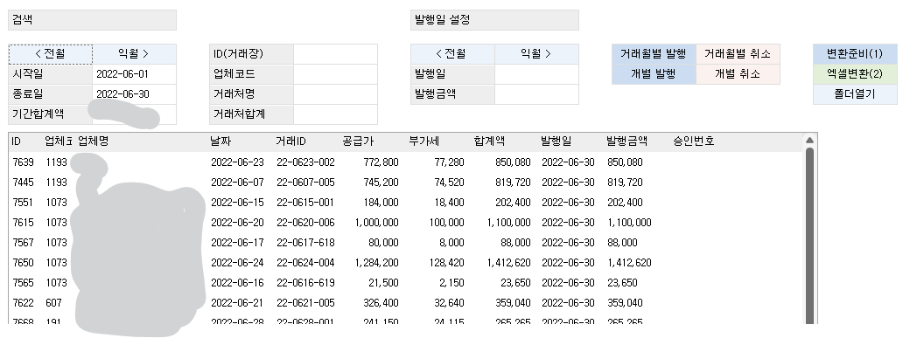Image resolution: width=903 pixels, height=338 pixels.
Task: Click the 부가세 column header
Action: (423, 141)
